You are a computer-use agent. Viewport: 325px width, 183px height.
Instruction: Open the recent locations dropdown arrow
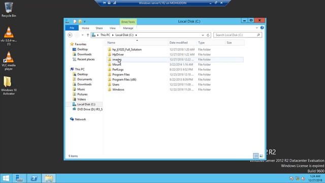[x=82, y=35]
